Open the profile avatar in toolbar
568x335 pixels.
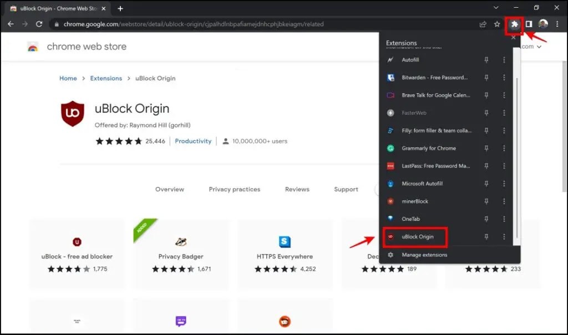pyautogui.click(x=542, y=24)
